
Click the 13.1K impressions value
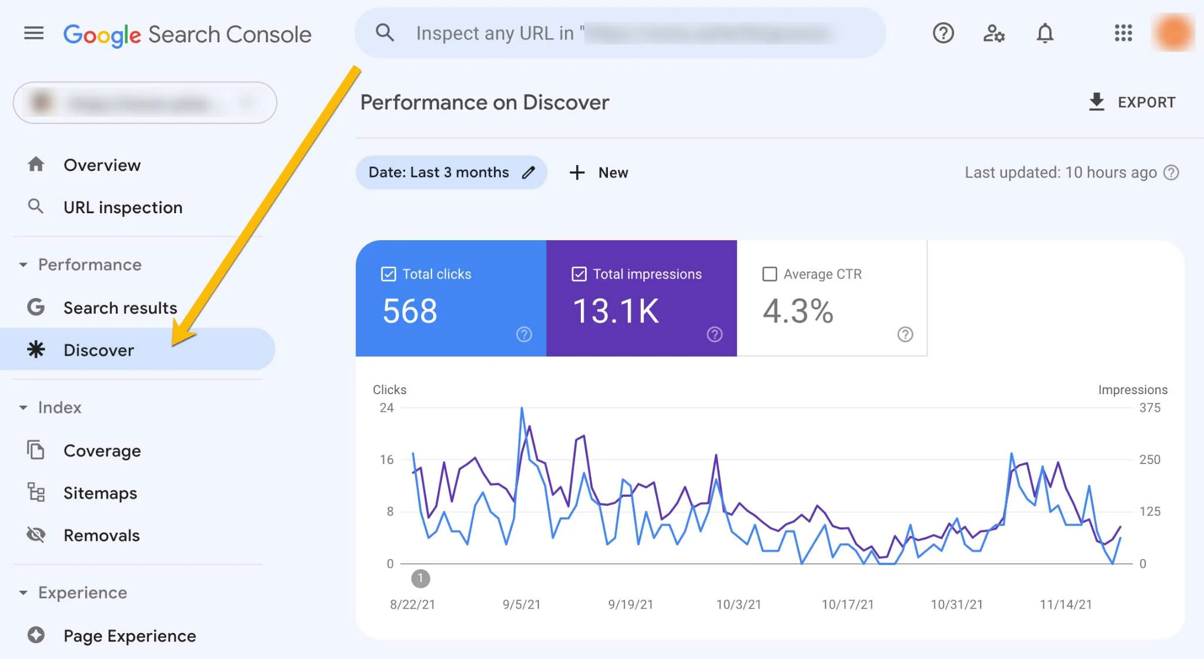[616, 311]
